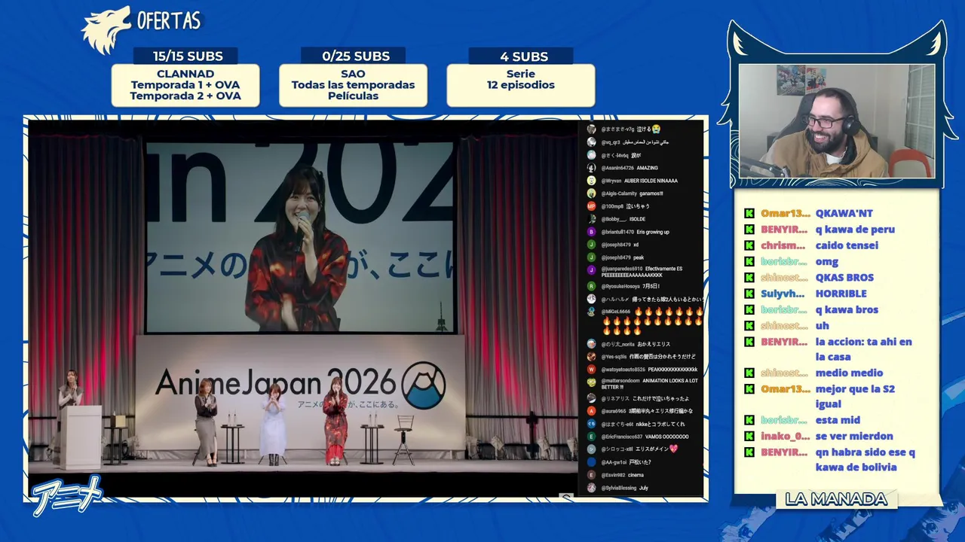Viewport: 965px width, 542px height.
Task: Click the blue katakana logo below the video
Action: (x=66, y=497)
